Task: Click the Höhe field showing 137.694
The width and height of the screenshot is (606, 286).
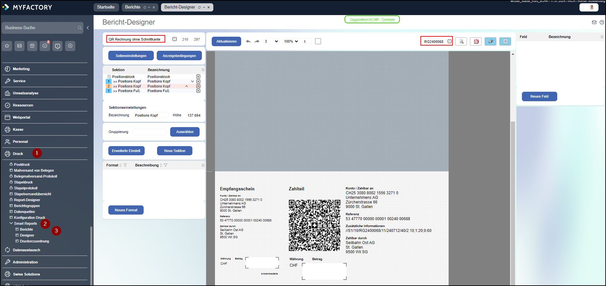Action: coord(194,115)
